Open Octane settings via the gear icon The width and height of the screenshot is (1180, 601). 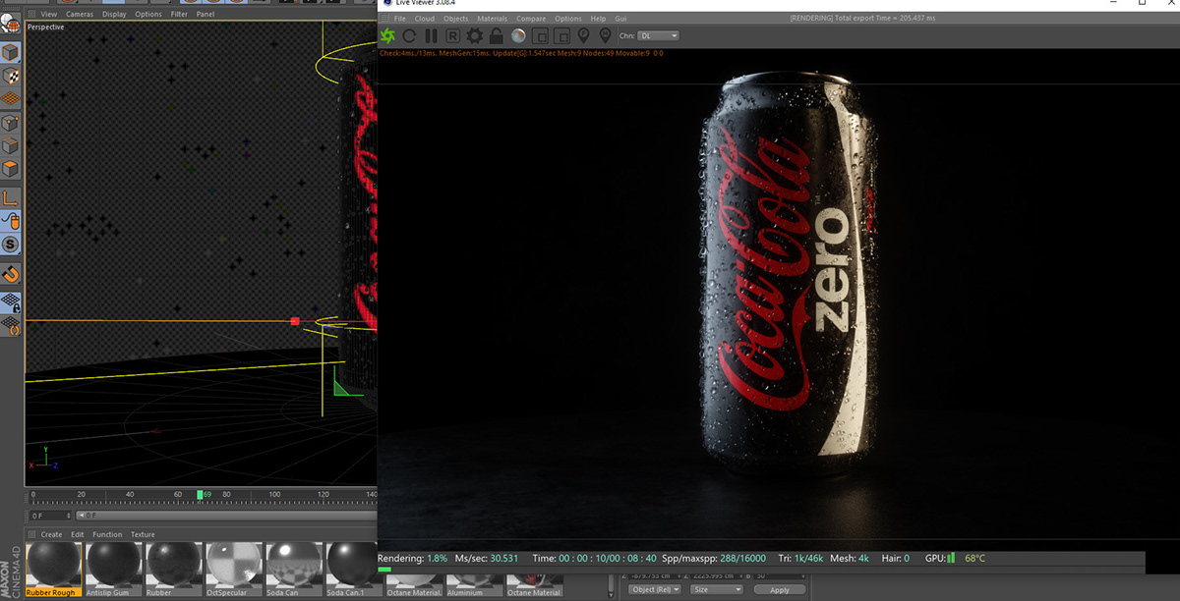[475, 35]
